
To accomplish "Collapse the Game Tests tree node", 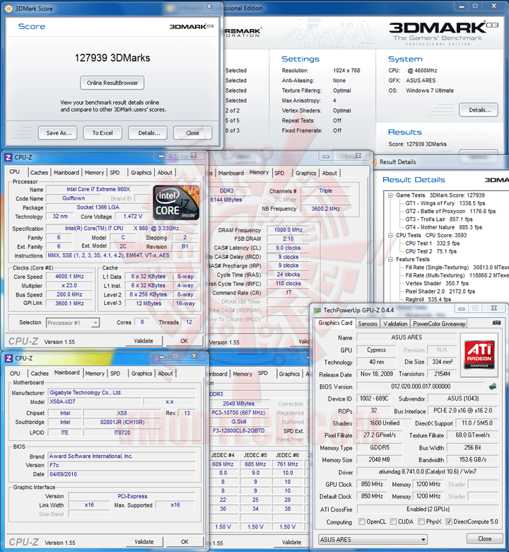I will coord(390,195).
